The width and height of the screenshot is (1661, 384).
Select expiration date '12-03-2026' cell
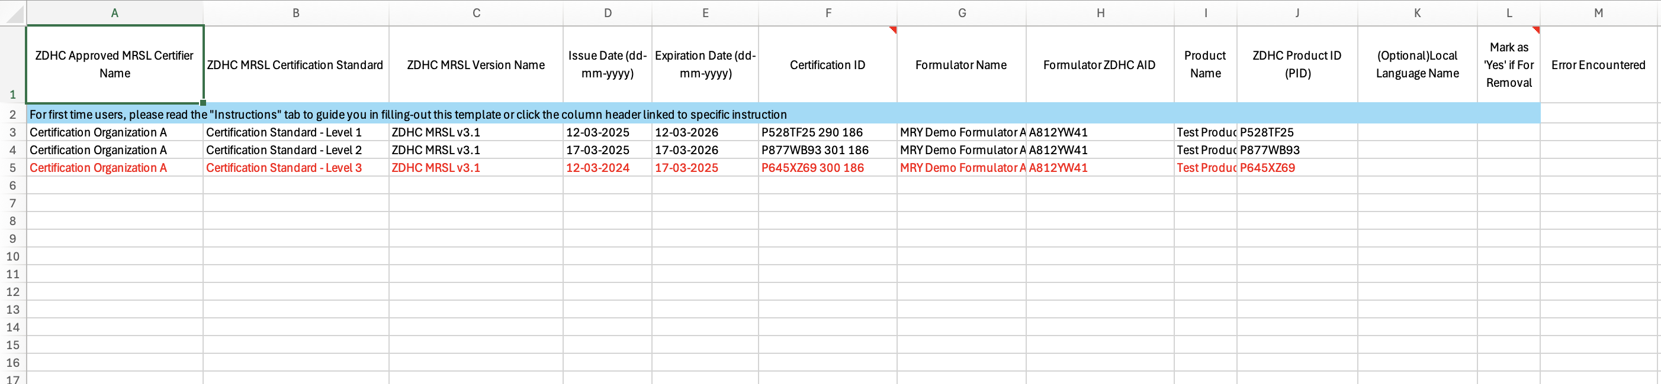coord(705,132)
